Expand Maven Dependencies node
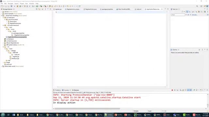The width and height of the screenshot is (209, 117). [3, 43]
